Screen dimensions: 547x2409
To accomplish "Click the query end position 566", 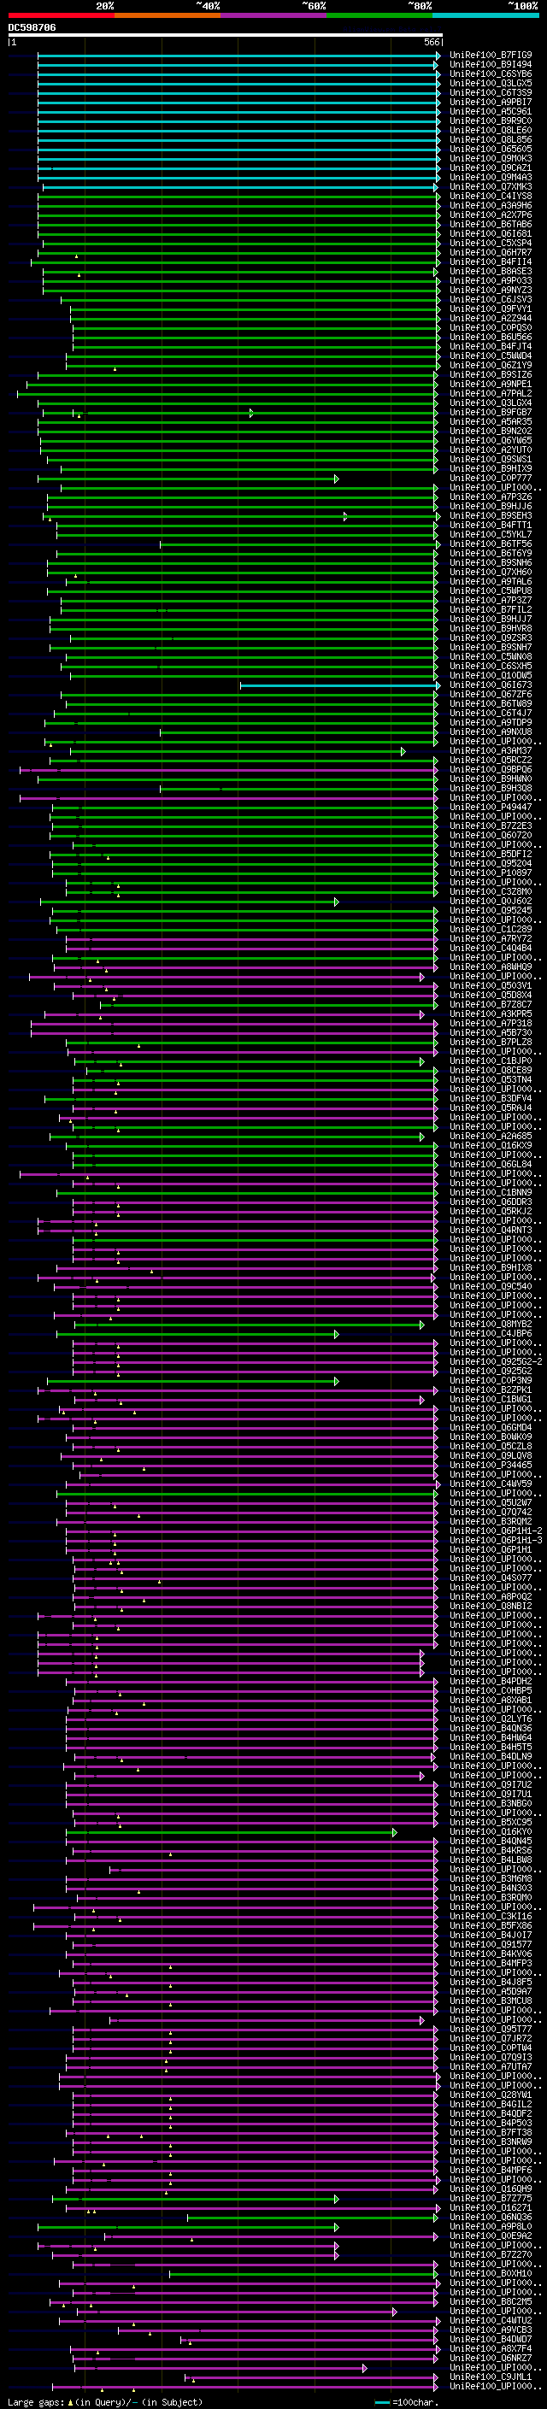I will point(431,43).
